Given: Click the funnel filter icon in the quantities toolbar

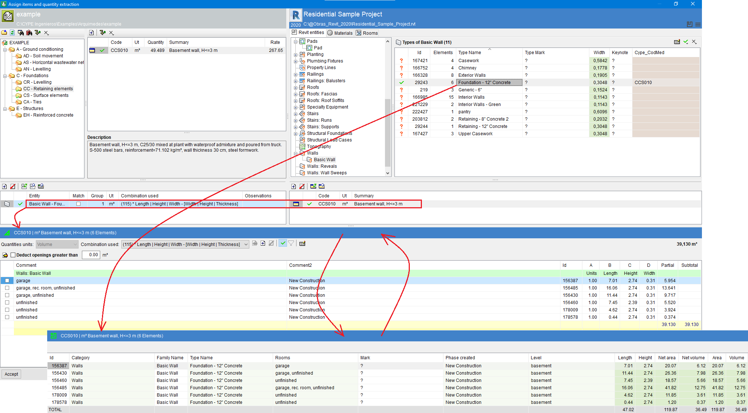Looking at the screenshot, I should tap(291, 243).
